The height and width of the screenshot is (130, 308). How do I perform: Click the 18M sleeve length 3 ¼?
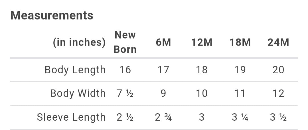[x=240, y=117]
